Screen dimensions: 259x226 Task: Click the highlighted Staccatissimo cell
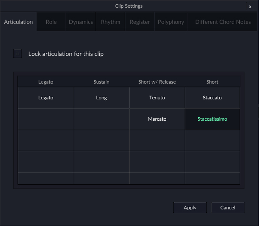click(x=212, y=119)
